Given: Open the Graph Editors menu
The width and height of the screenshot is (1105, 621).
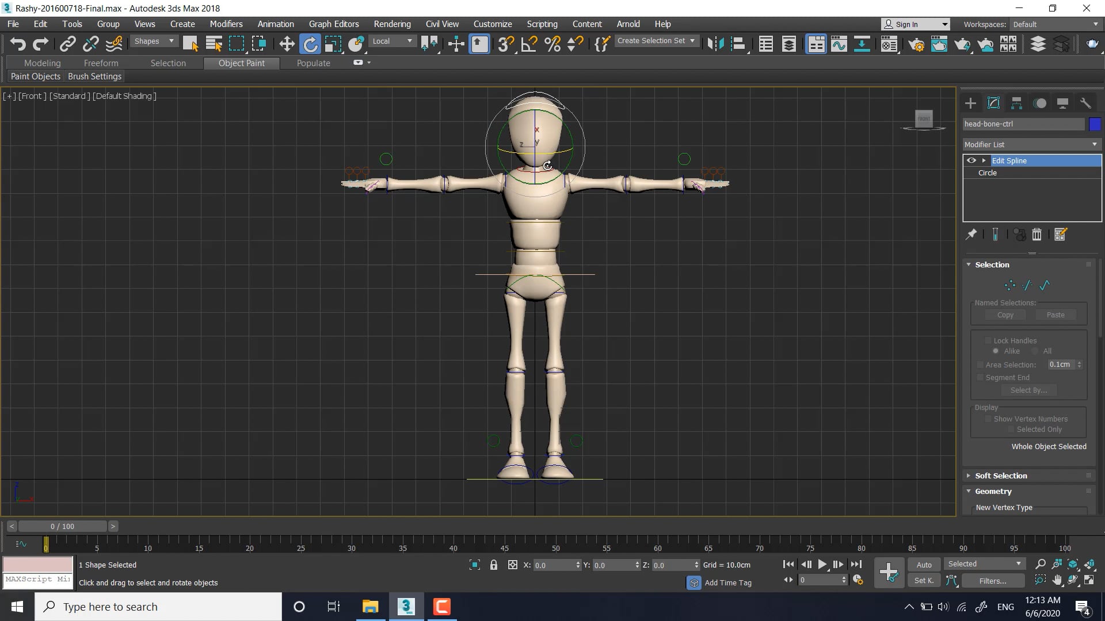Looking at the screenshot, I should point(334,24).
